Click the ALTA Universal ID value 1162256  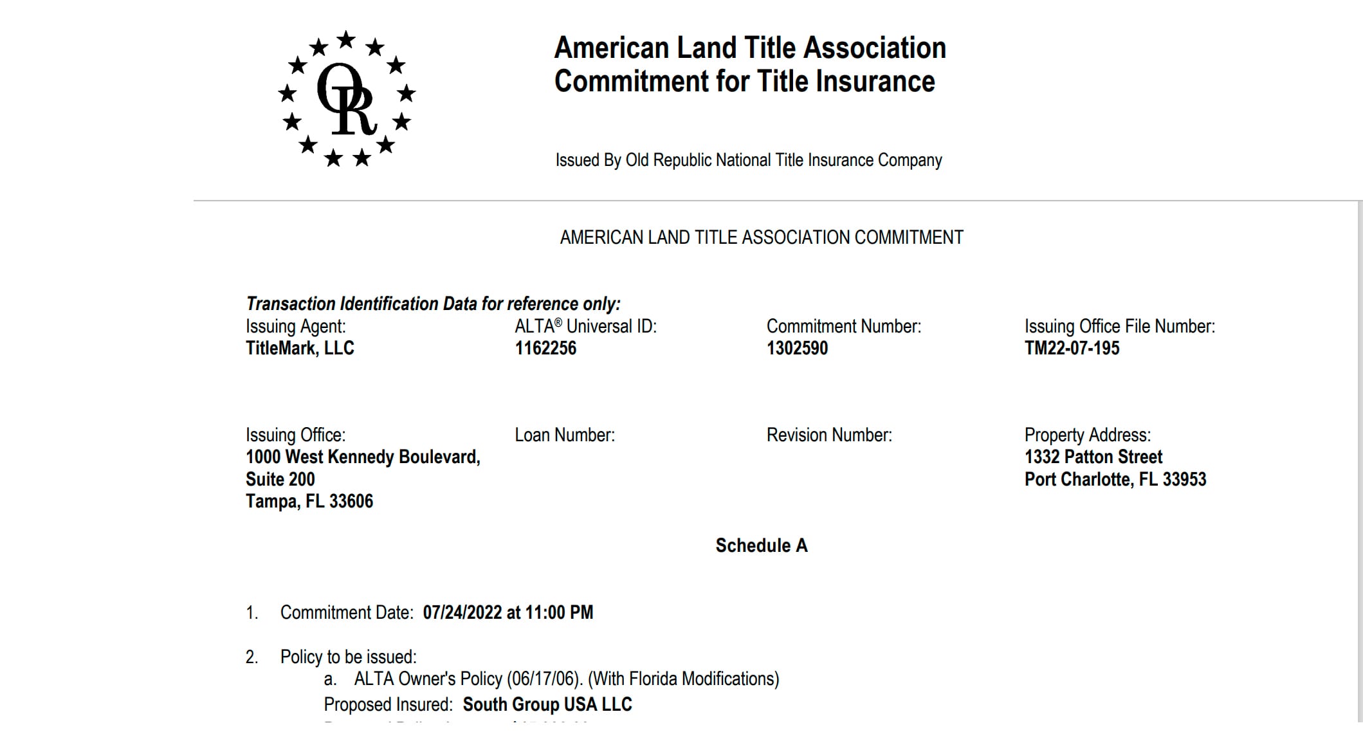pyautogui.click(x=545, y=348)
